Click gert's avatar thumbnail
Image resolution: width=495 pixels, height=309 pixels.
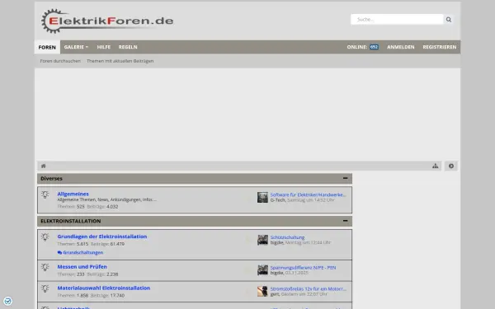pyautogui.click(x=262, y=292)
